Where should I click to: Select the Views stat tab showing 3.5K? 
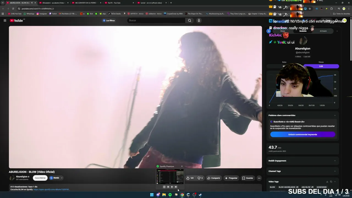321,66
